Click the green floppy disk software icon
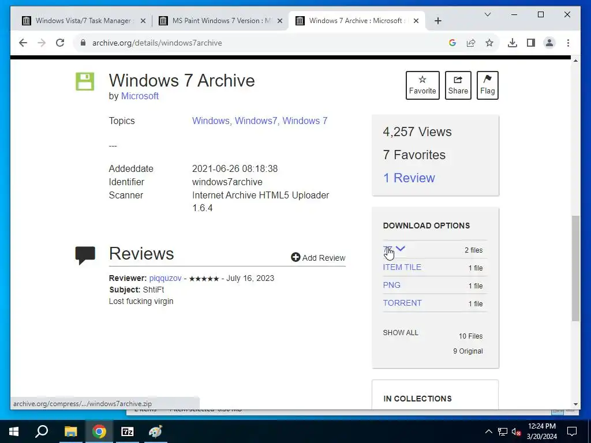This screenshot has height=443, width=591. (x=85, y=81)
